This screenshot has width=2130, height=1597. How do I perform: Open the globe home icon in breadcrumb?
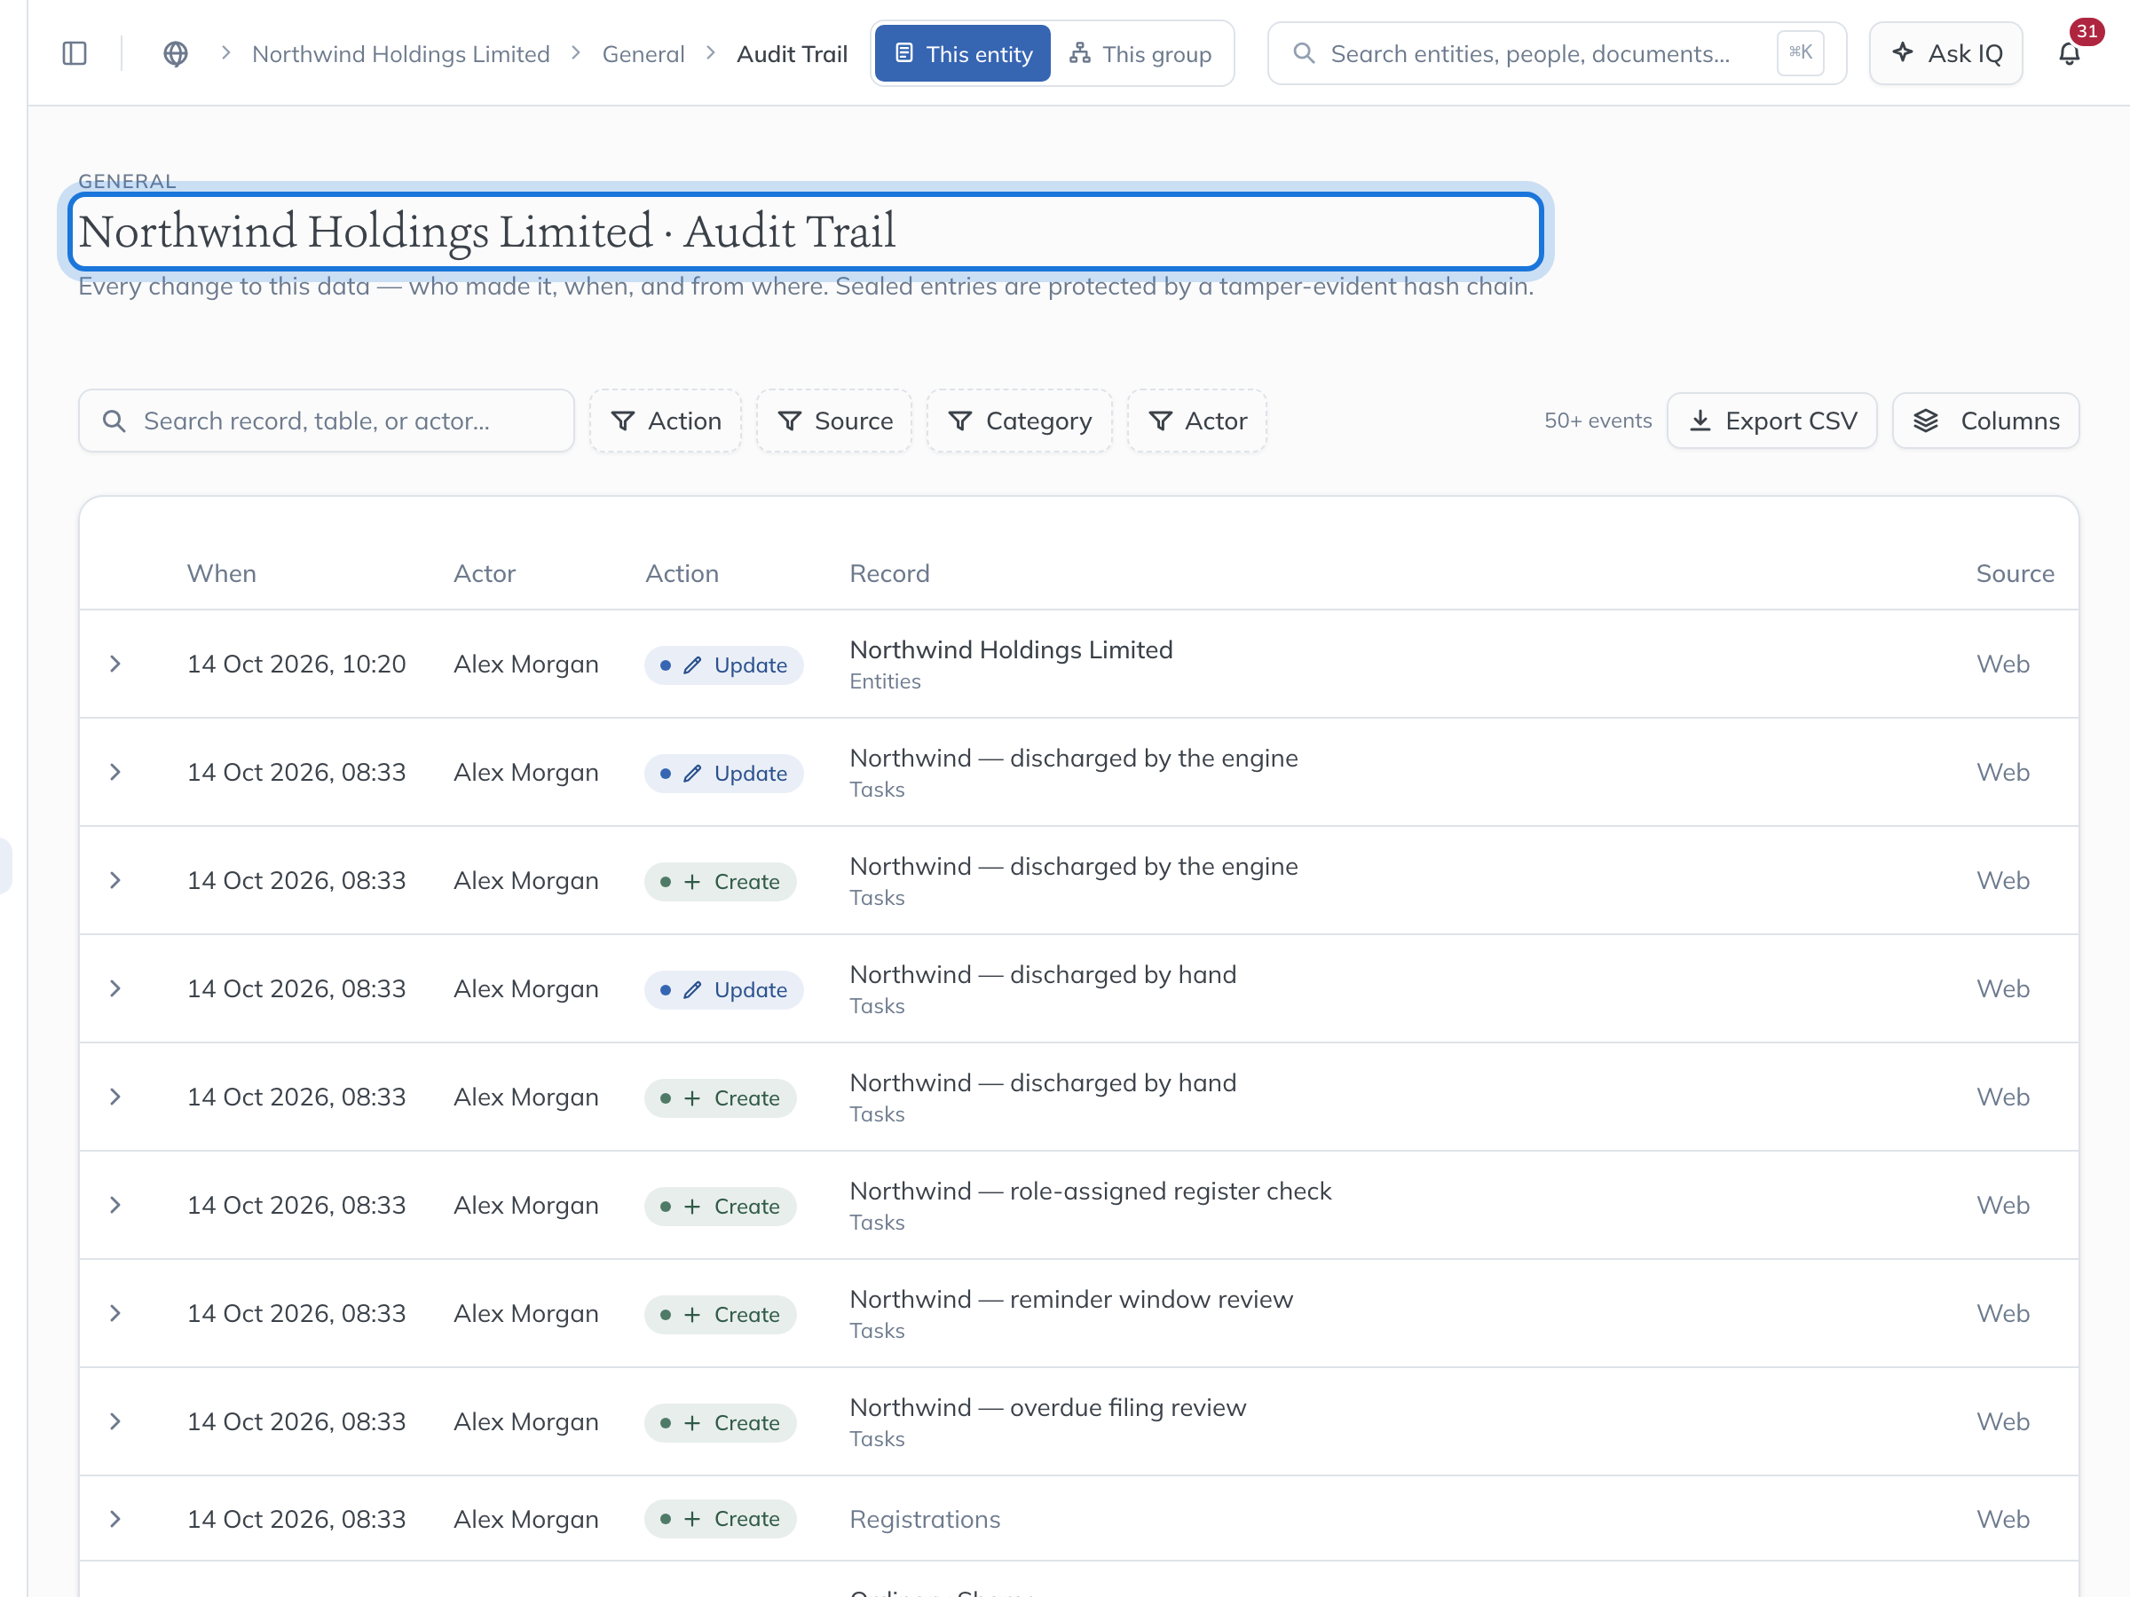[x=175, y=54]
